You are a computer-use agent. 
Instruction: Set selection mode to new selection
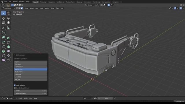tap(12, 5)
